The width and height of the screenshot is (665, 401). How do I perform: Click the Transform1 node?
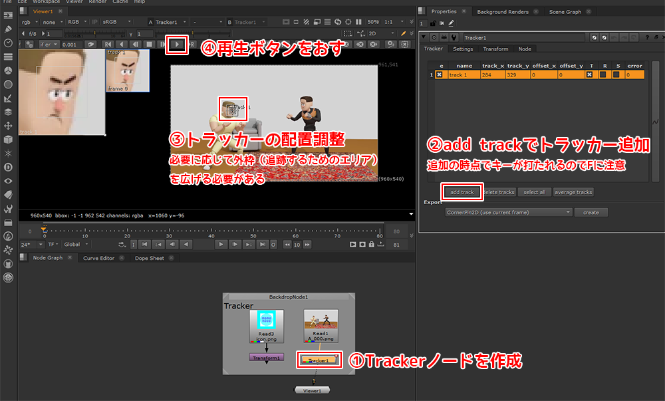pos(266,357)
